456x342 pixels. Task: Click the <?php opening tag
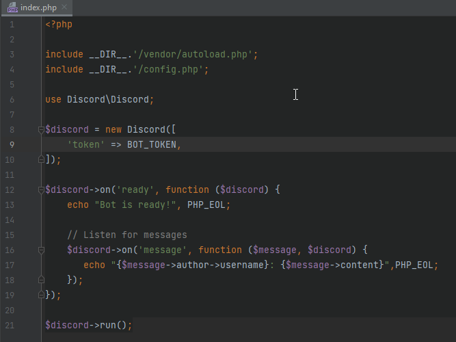[x=58, y=24]
